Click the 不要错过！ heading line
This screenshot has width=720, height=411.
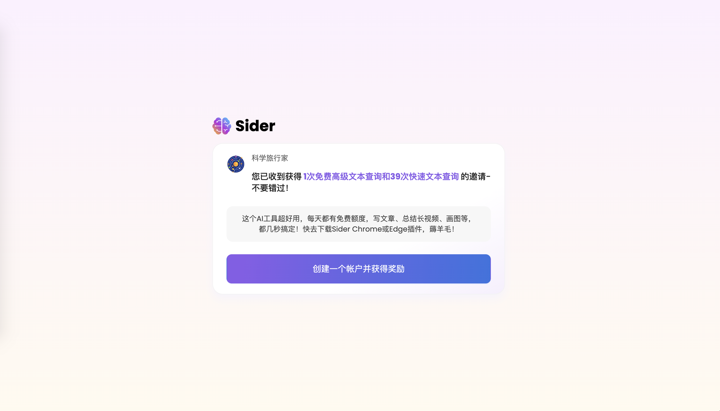tap(271, 188)
